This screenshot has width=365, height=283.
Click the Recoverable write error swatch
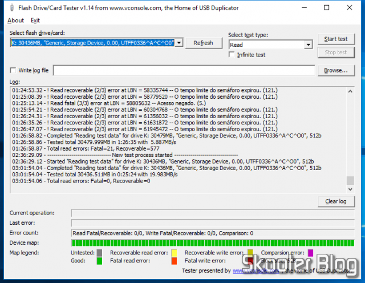coord(250,253)
